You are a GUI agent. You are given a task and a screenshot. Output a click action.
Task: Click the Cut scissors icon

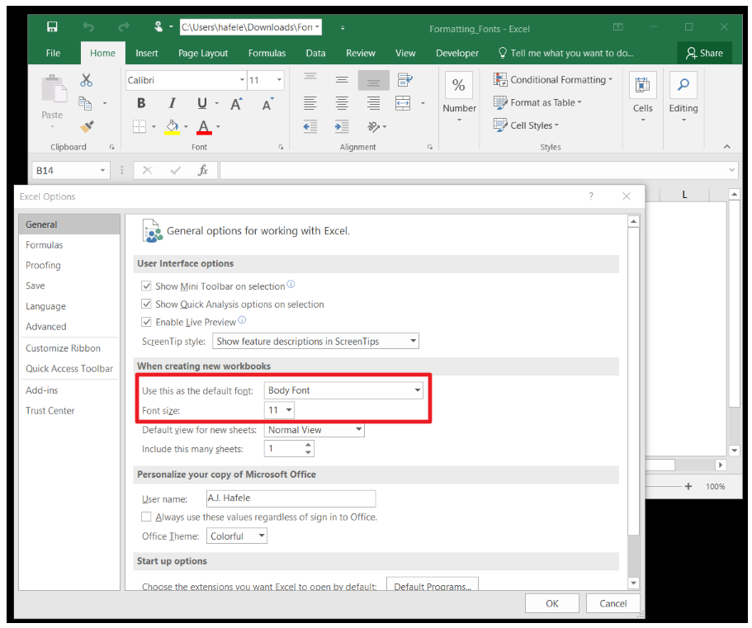click(87, 79)
